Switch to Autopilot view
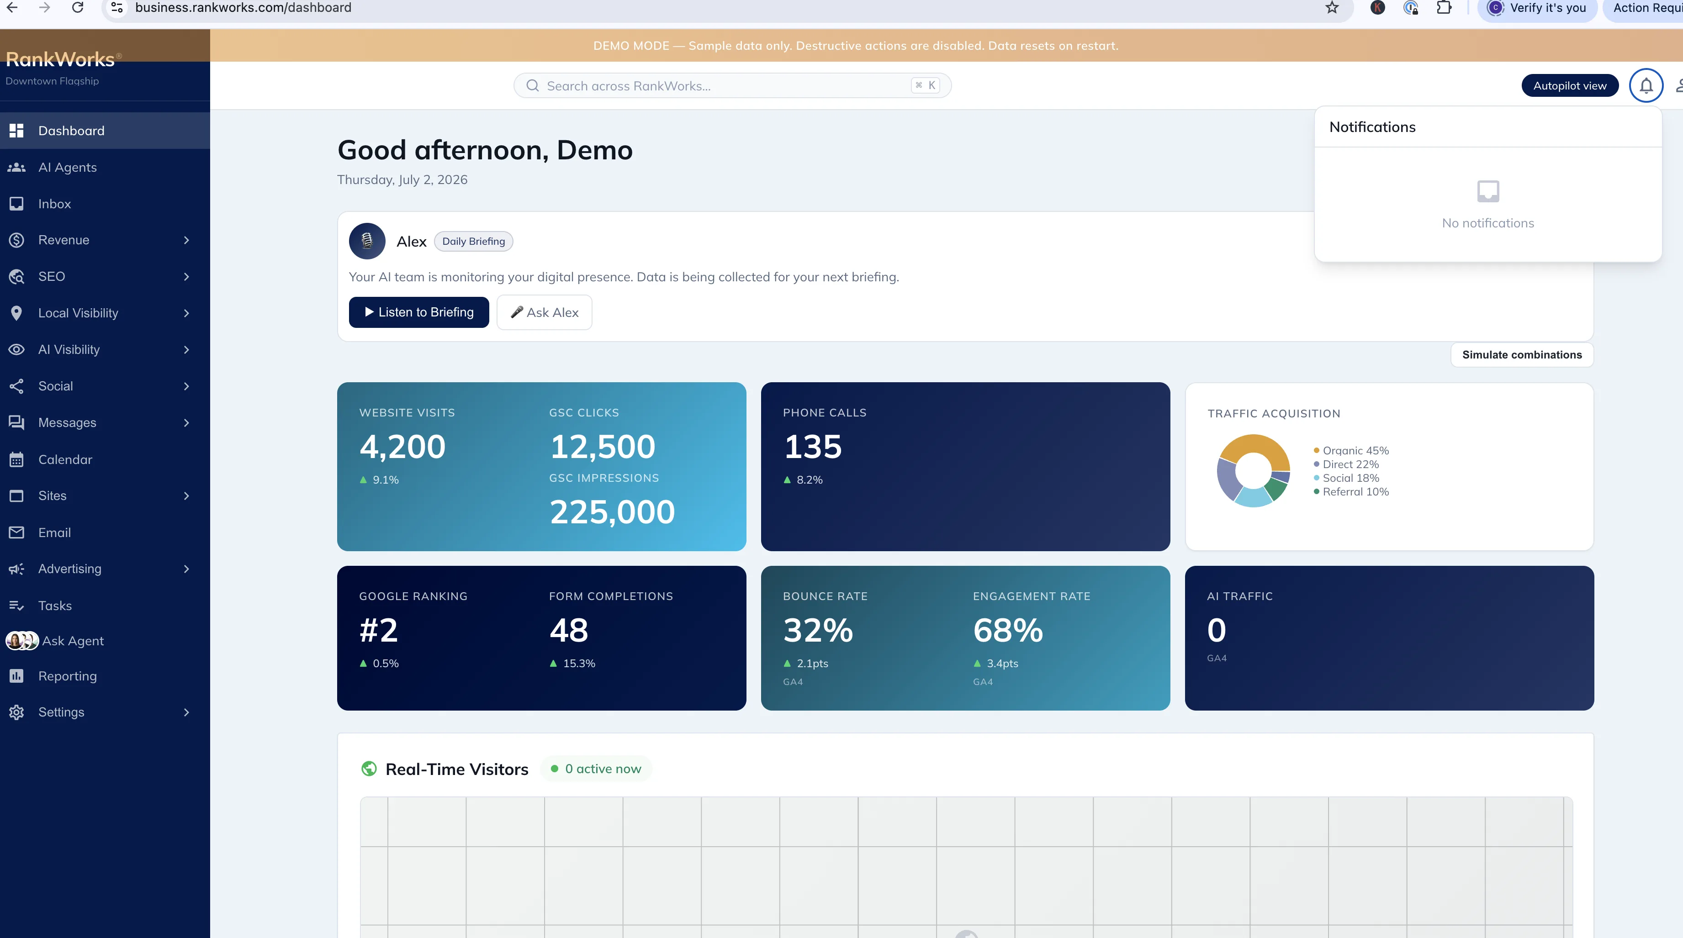The width and height of the screenshot is (1683, 938). (x=1570, y=85)
